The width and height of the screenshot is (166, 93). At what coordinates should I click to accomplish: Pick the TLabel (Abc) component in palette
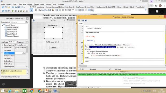coord(46,10)
